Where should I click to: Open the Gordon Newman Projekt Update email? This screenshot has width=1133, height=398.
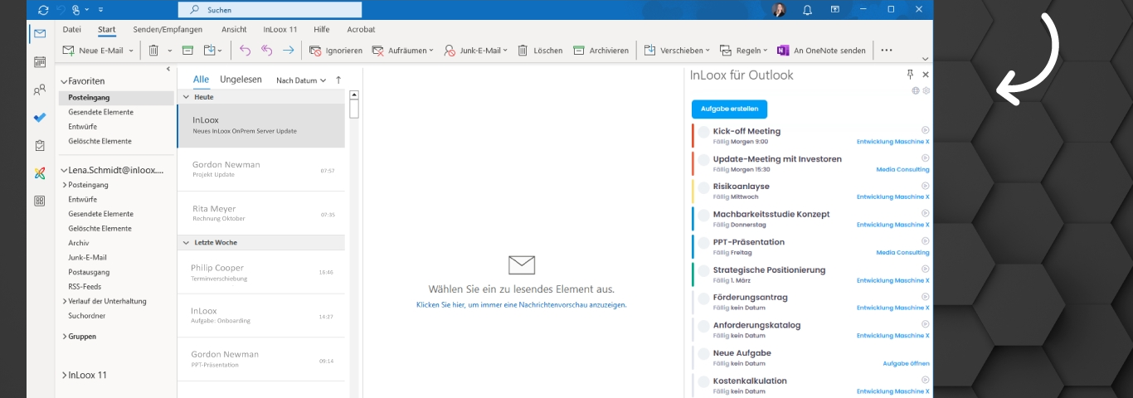pyautogui.click(x=261, y=169)
